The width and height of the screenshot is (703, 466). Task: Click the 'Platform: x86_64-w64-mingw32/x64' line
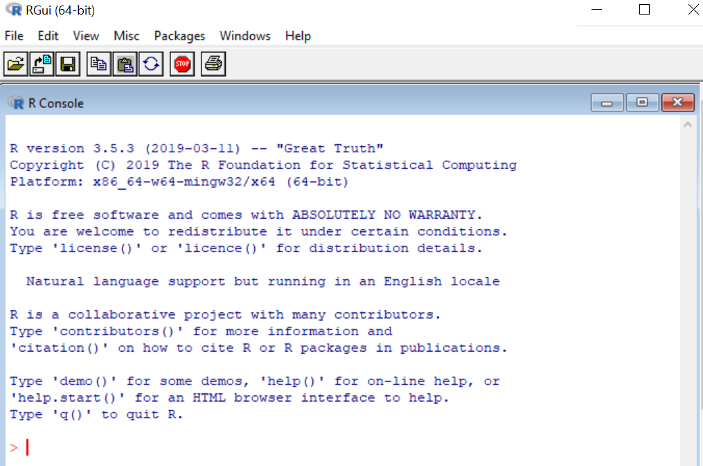[179, 182]
